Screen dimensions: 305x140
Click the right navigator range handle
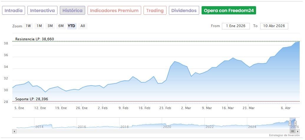coord(295,123)
